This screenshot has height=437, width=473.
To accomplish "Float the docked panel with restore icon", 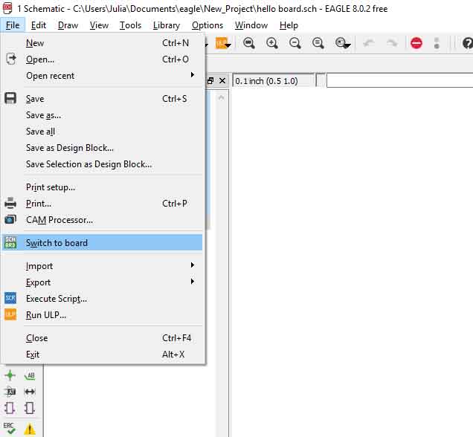I will click(x=210, y=80).
